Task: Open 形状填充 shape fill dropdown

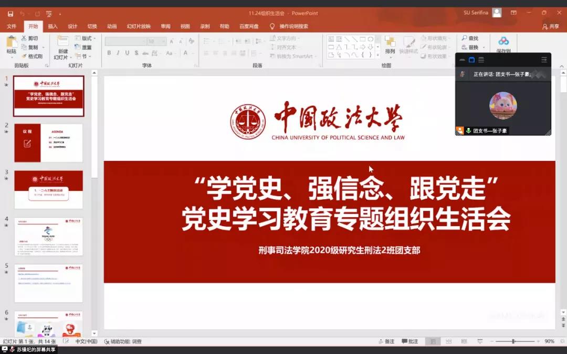Action: 435,38
